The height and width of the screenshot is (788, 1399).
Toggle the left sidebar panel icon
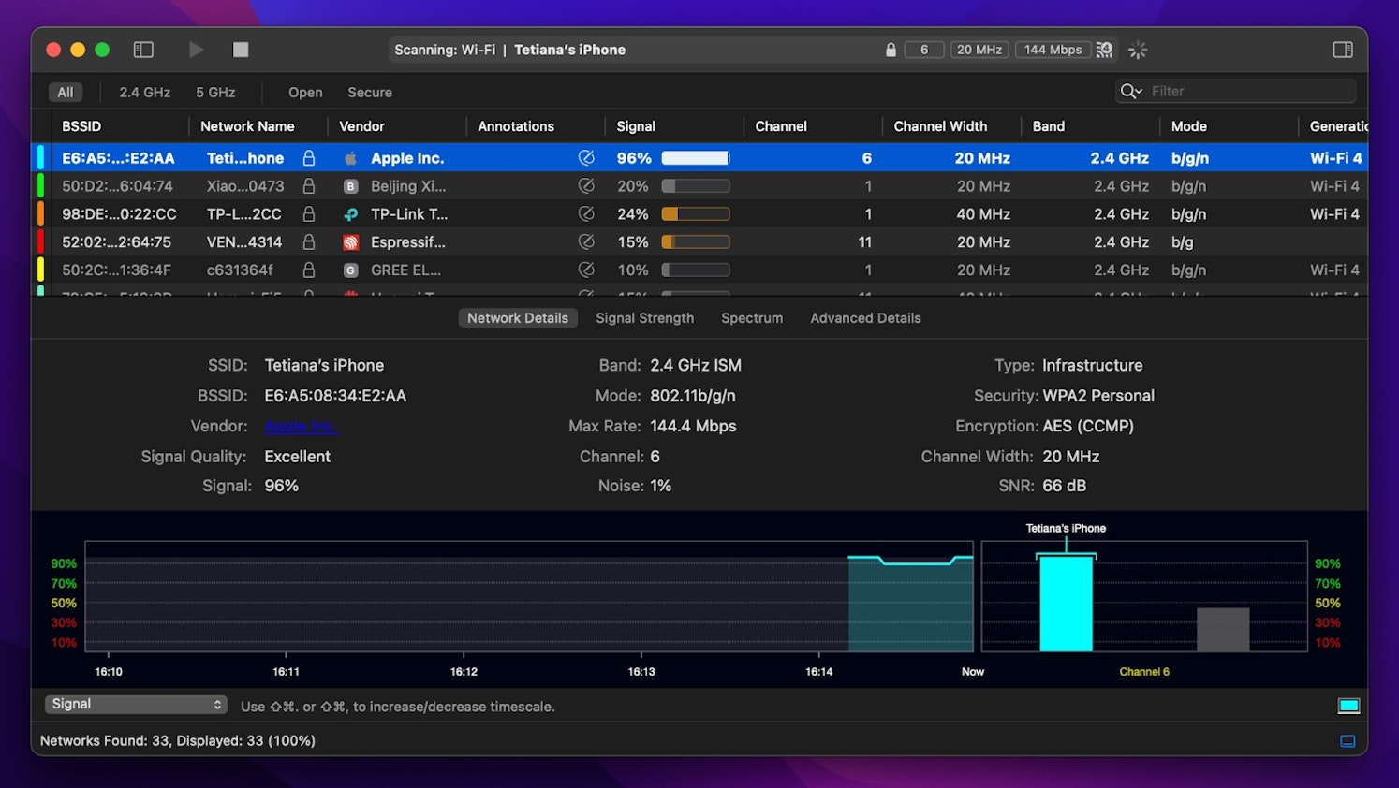pyautogui.click(x=143, y=50)
